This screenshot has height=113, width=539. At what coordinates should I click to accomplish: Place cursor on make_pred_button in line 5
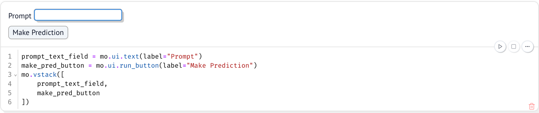coord(68,93)
